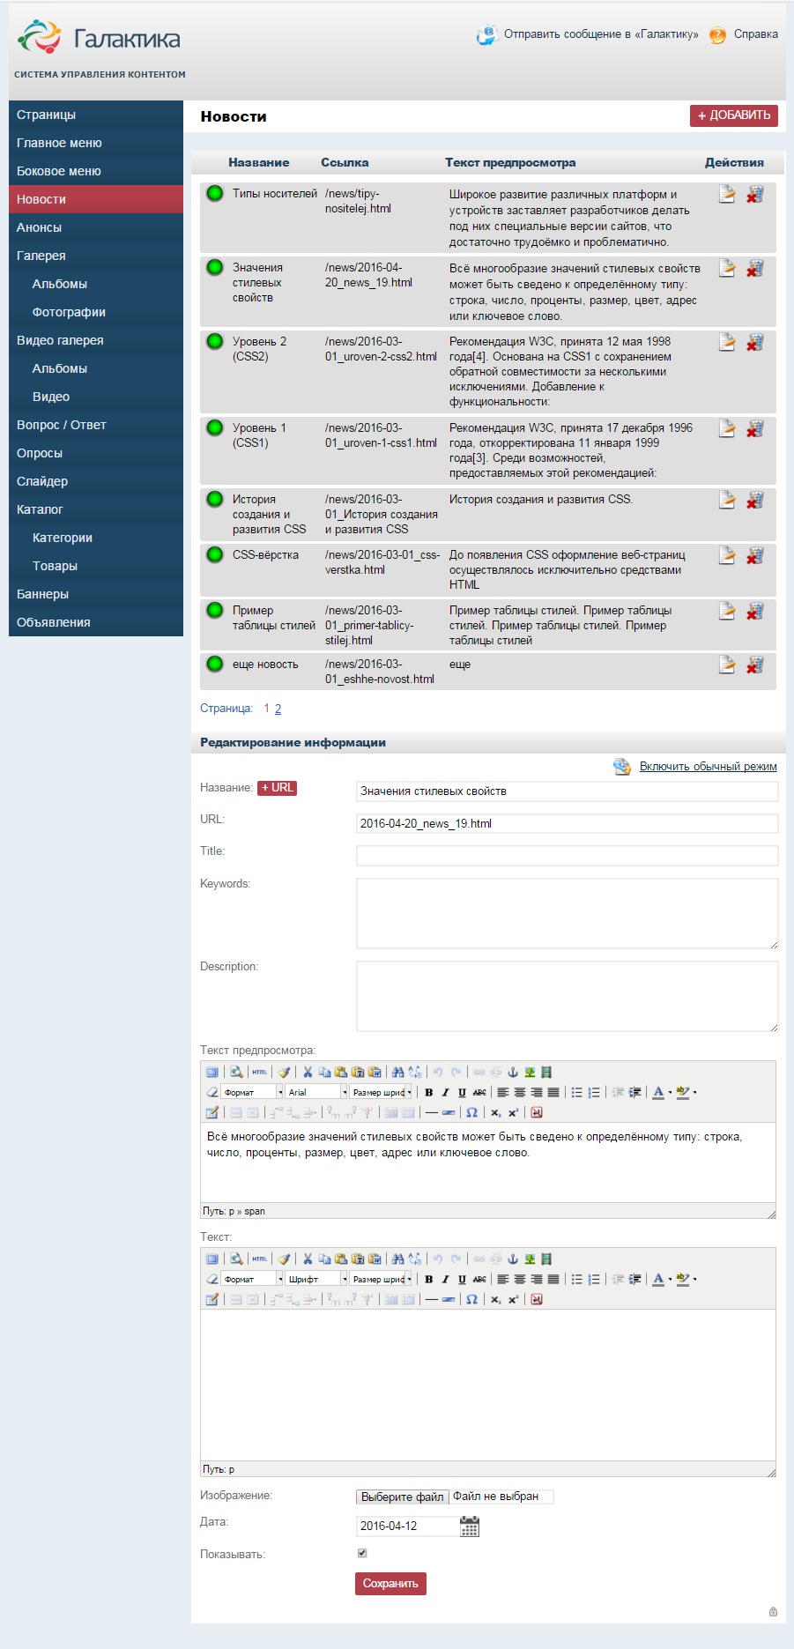
Task: Insert special character Omega in preview text editor
Action: coord(471,1112)
